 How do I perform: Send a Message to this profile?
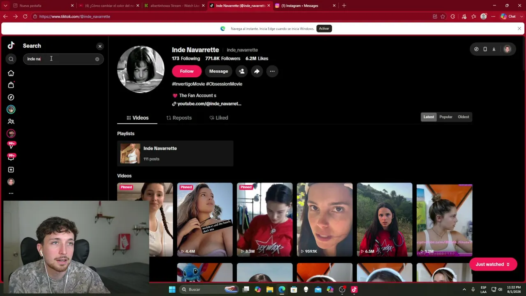[219, 71]
